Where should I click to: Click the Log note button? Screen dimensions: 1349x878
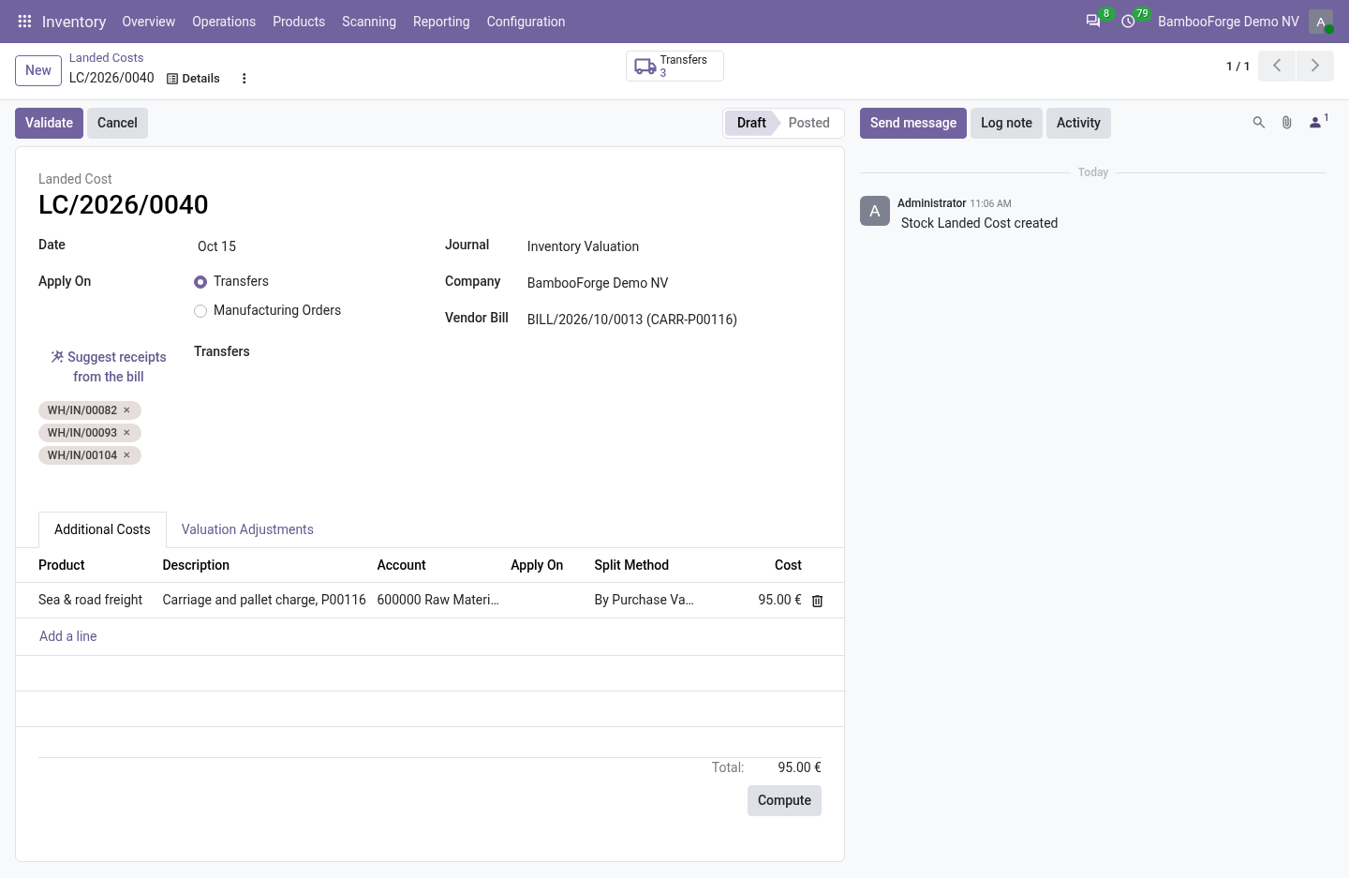click(x=1006, y=123)
